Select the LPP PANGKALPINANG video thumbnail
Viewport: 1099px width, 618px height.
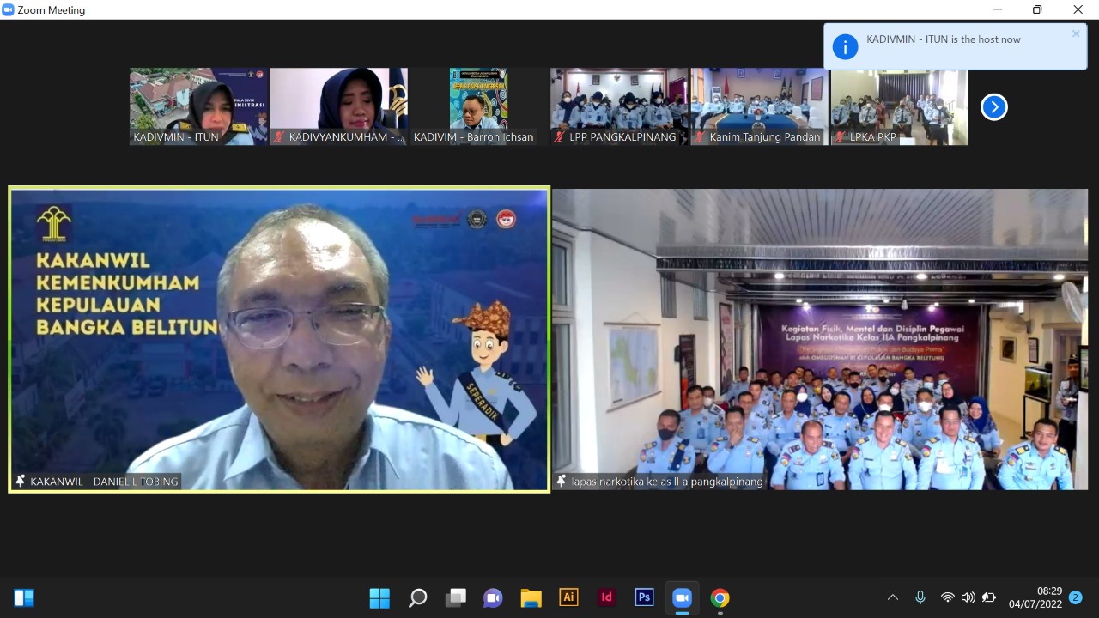coord(619,106)
